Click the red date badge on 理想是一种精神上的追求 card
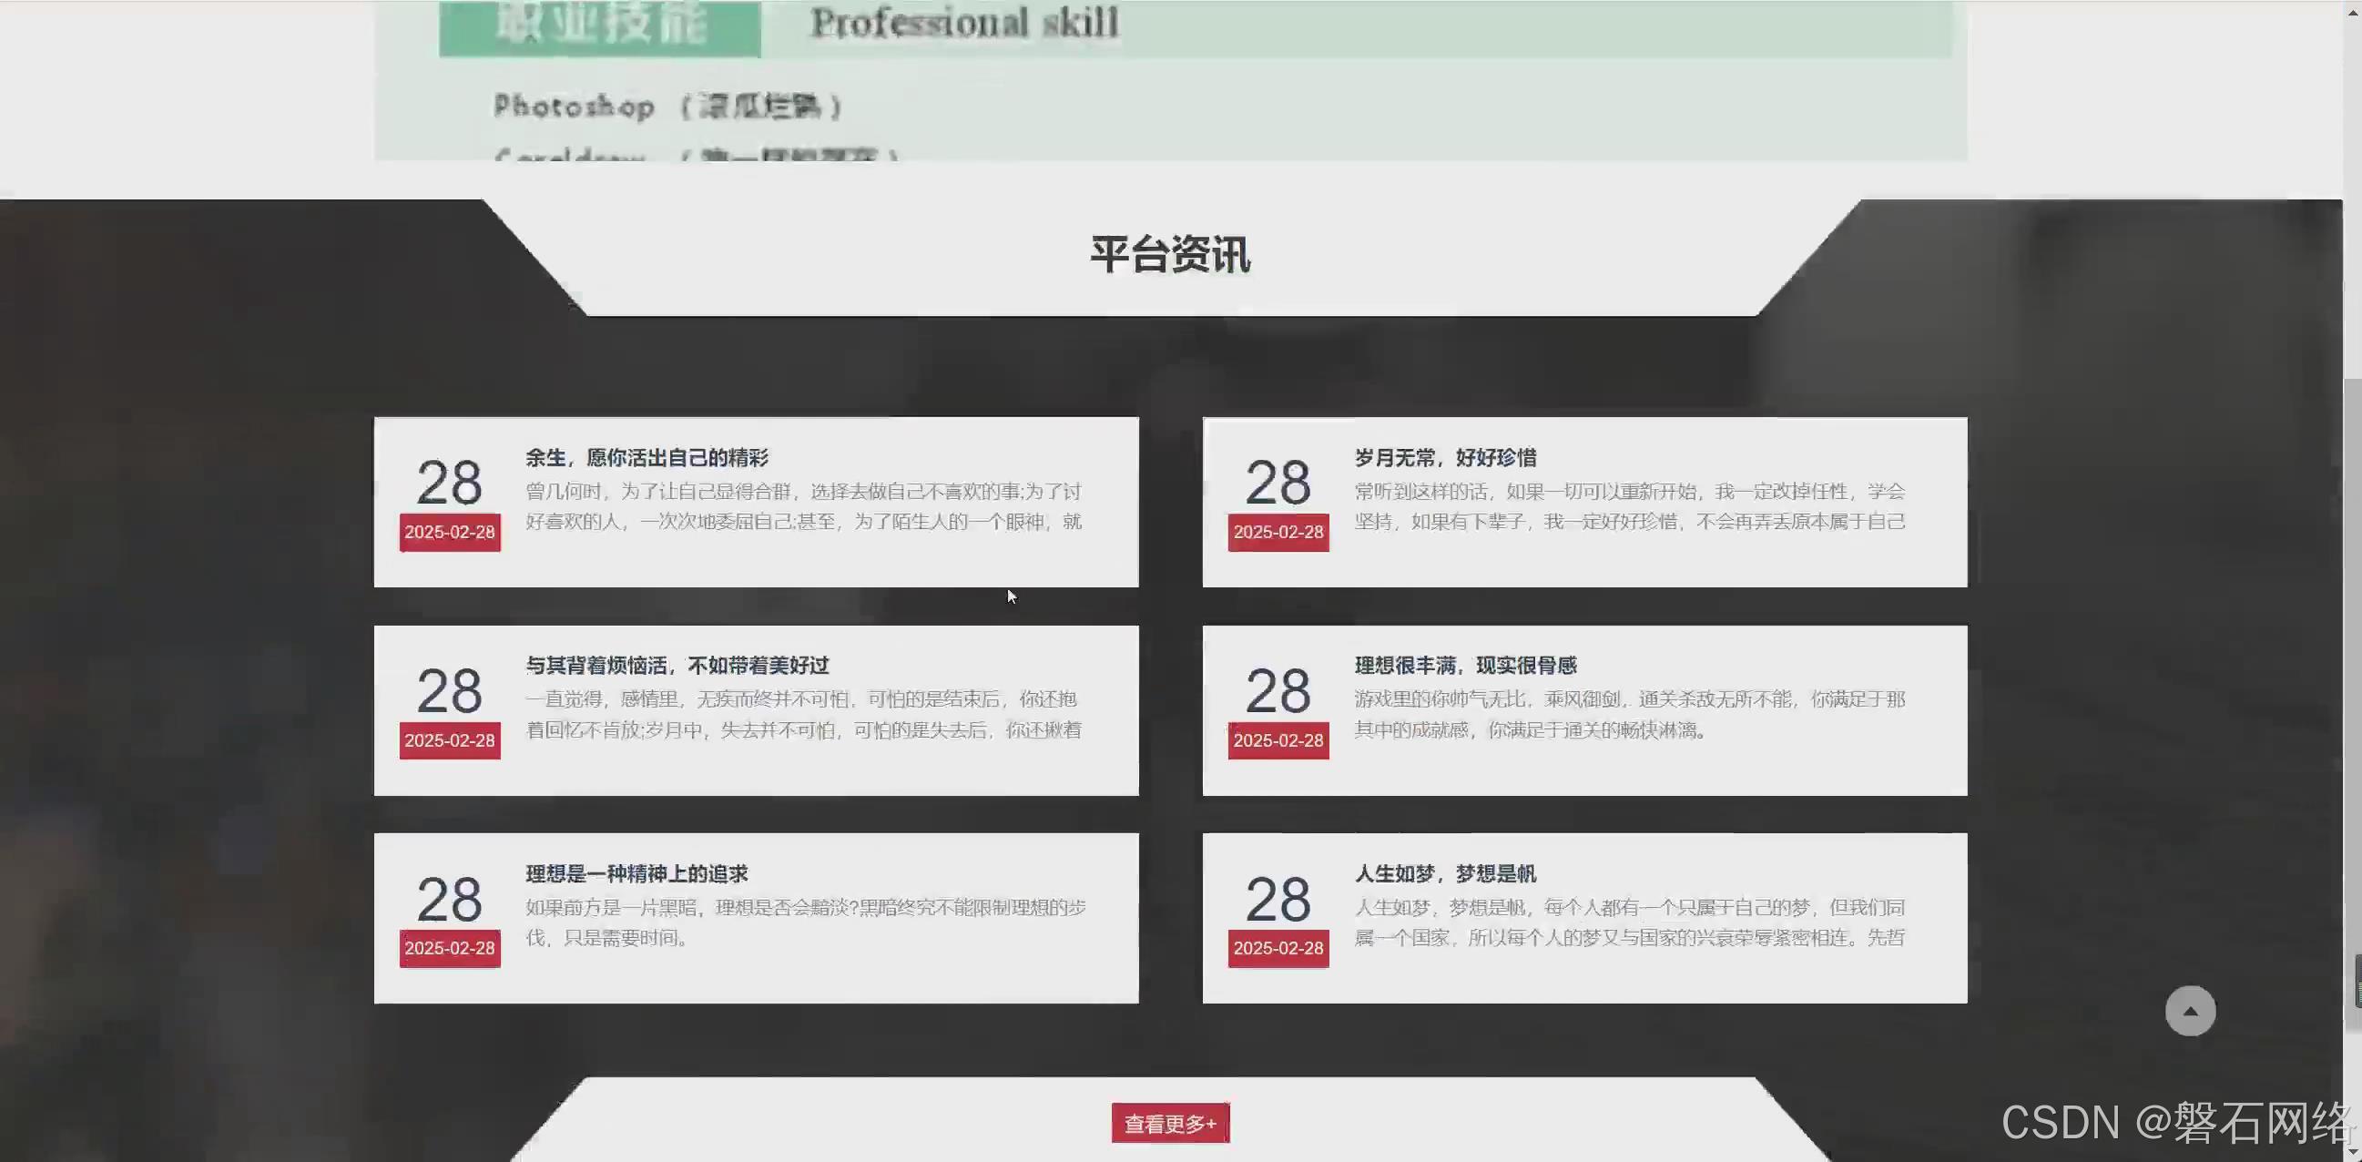 448,948
